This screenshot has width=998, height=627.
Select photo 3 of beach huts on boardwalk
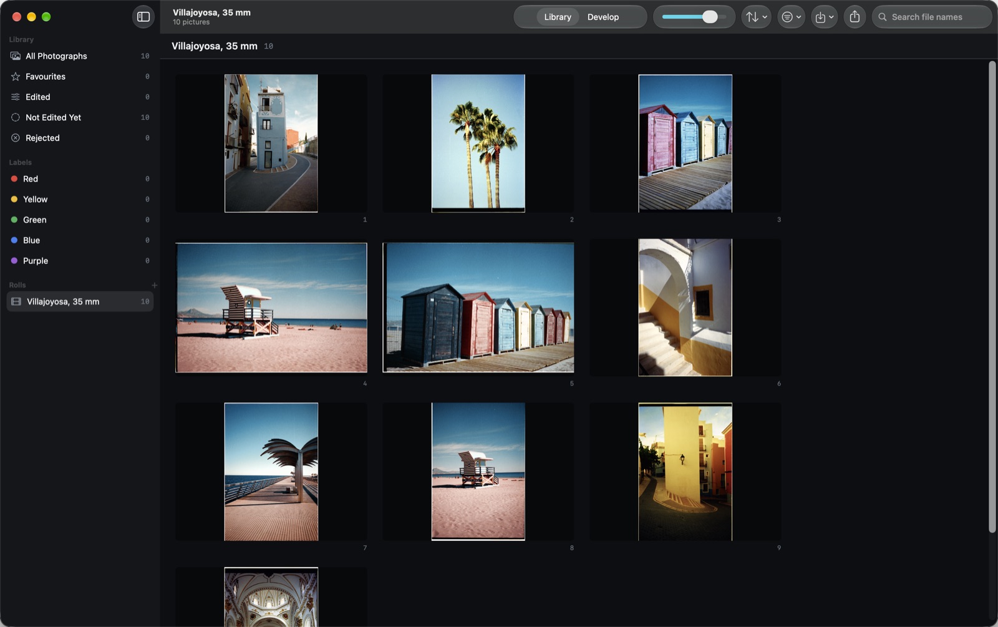pos(686,143)
